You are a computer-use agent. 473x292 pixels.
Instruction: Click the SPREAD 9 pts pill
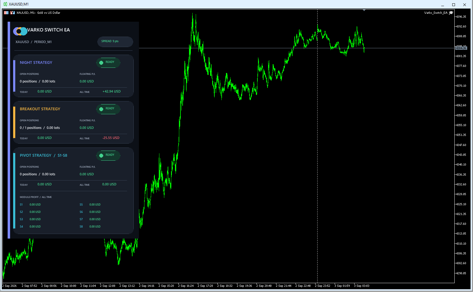coord(115,42)
